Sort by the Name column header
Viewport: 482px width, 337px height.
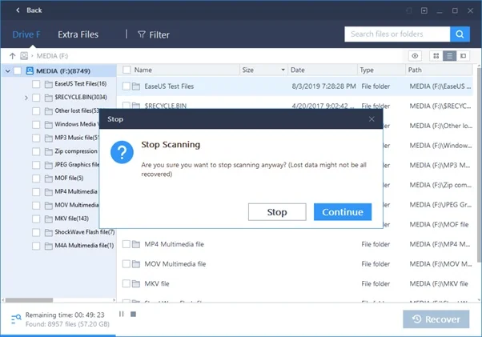(143, 70)
